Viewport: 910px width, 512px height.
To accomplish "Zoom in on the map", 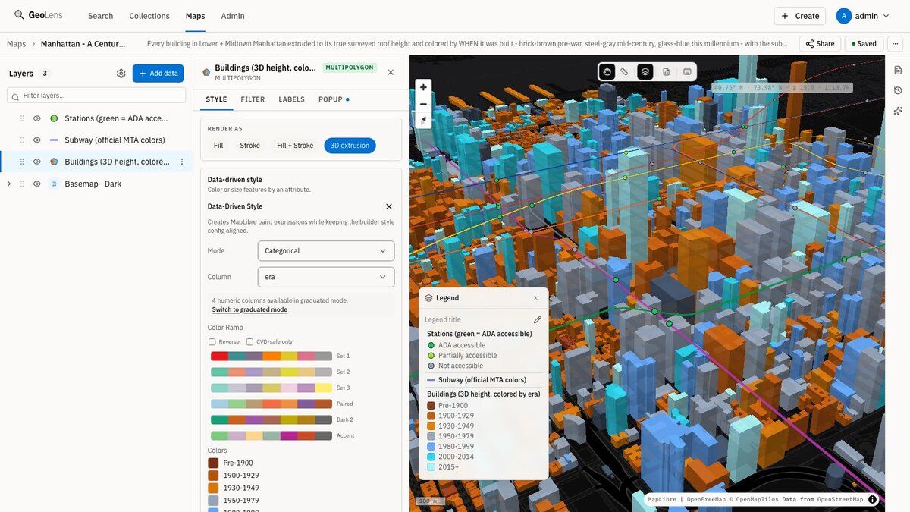I will click(423, 87).
